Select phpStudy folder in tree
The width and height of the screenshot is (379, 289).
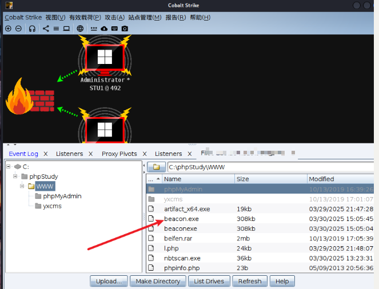click(43, 176)
